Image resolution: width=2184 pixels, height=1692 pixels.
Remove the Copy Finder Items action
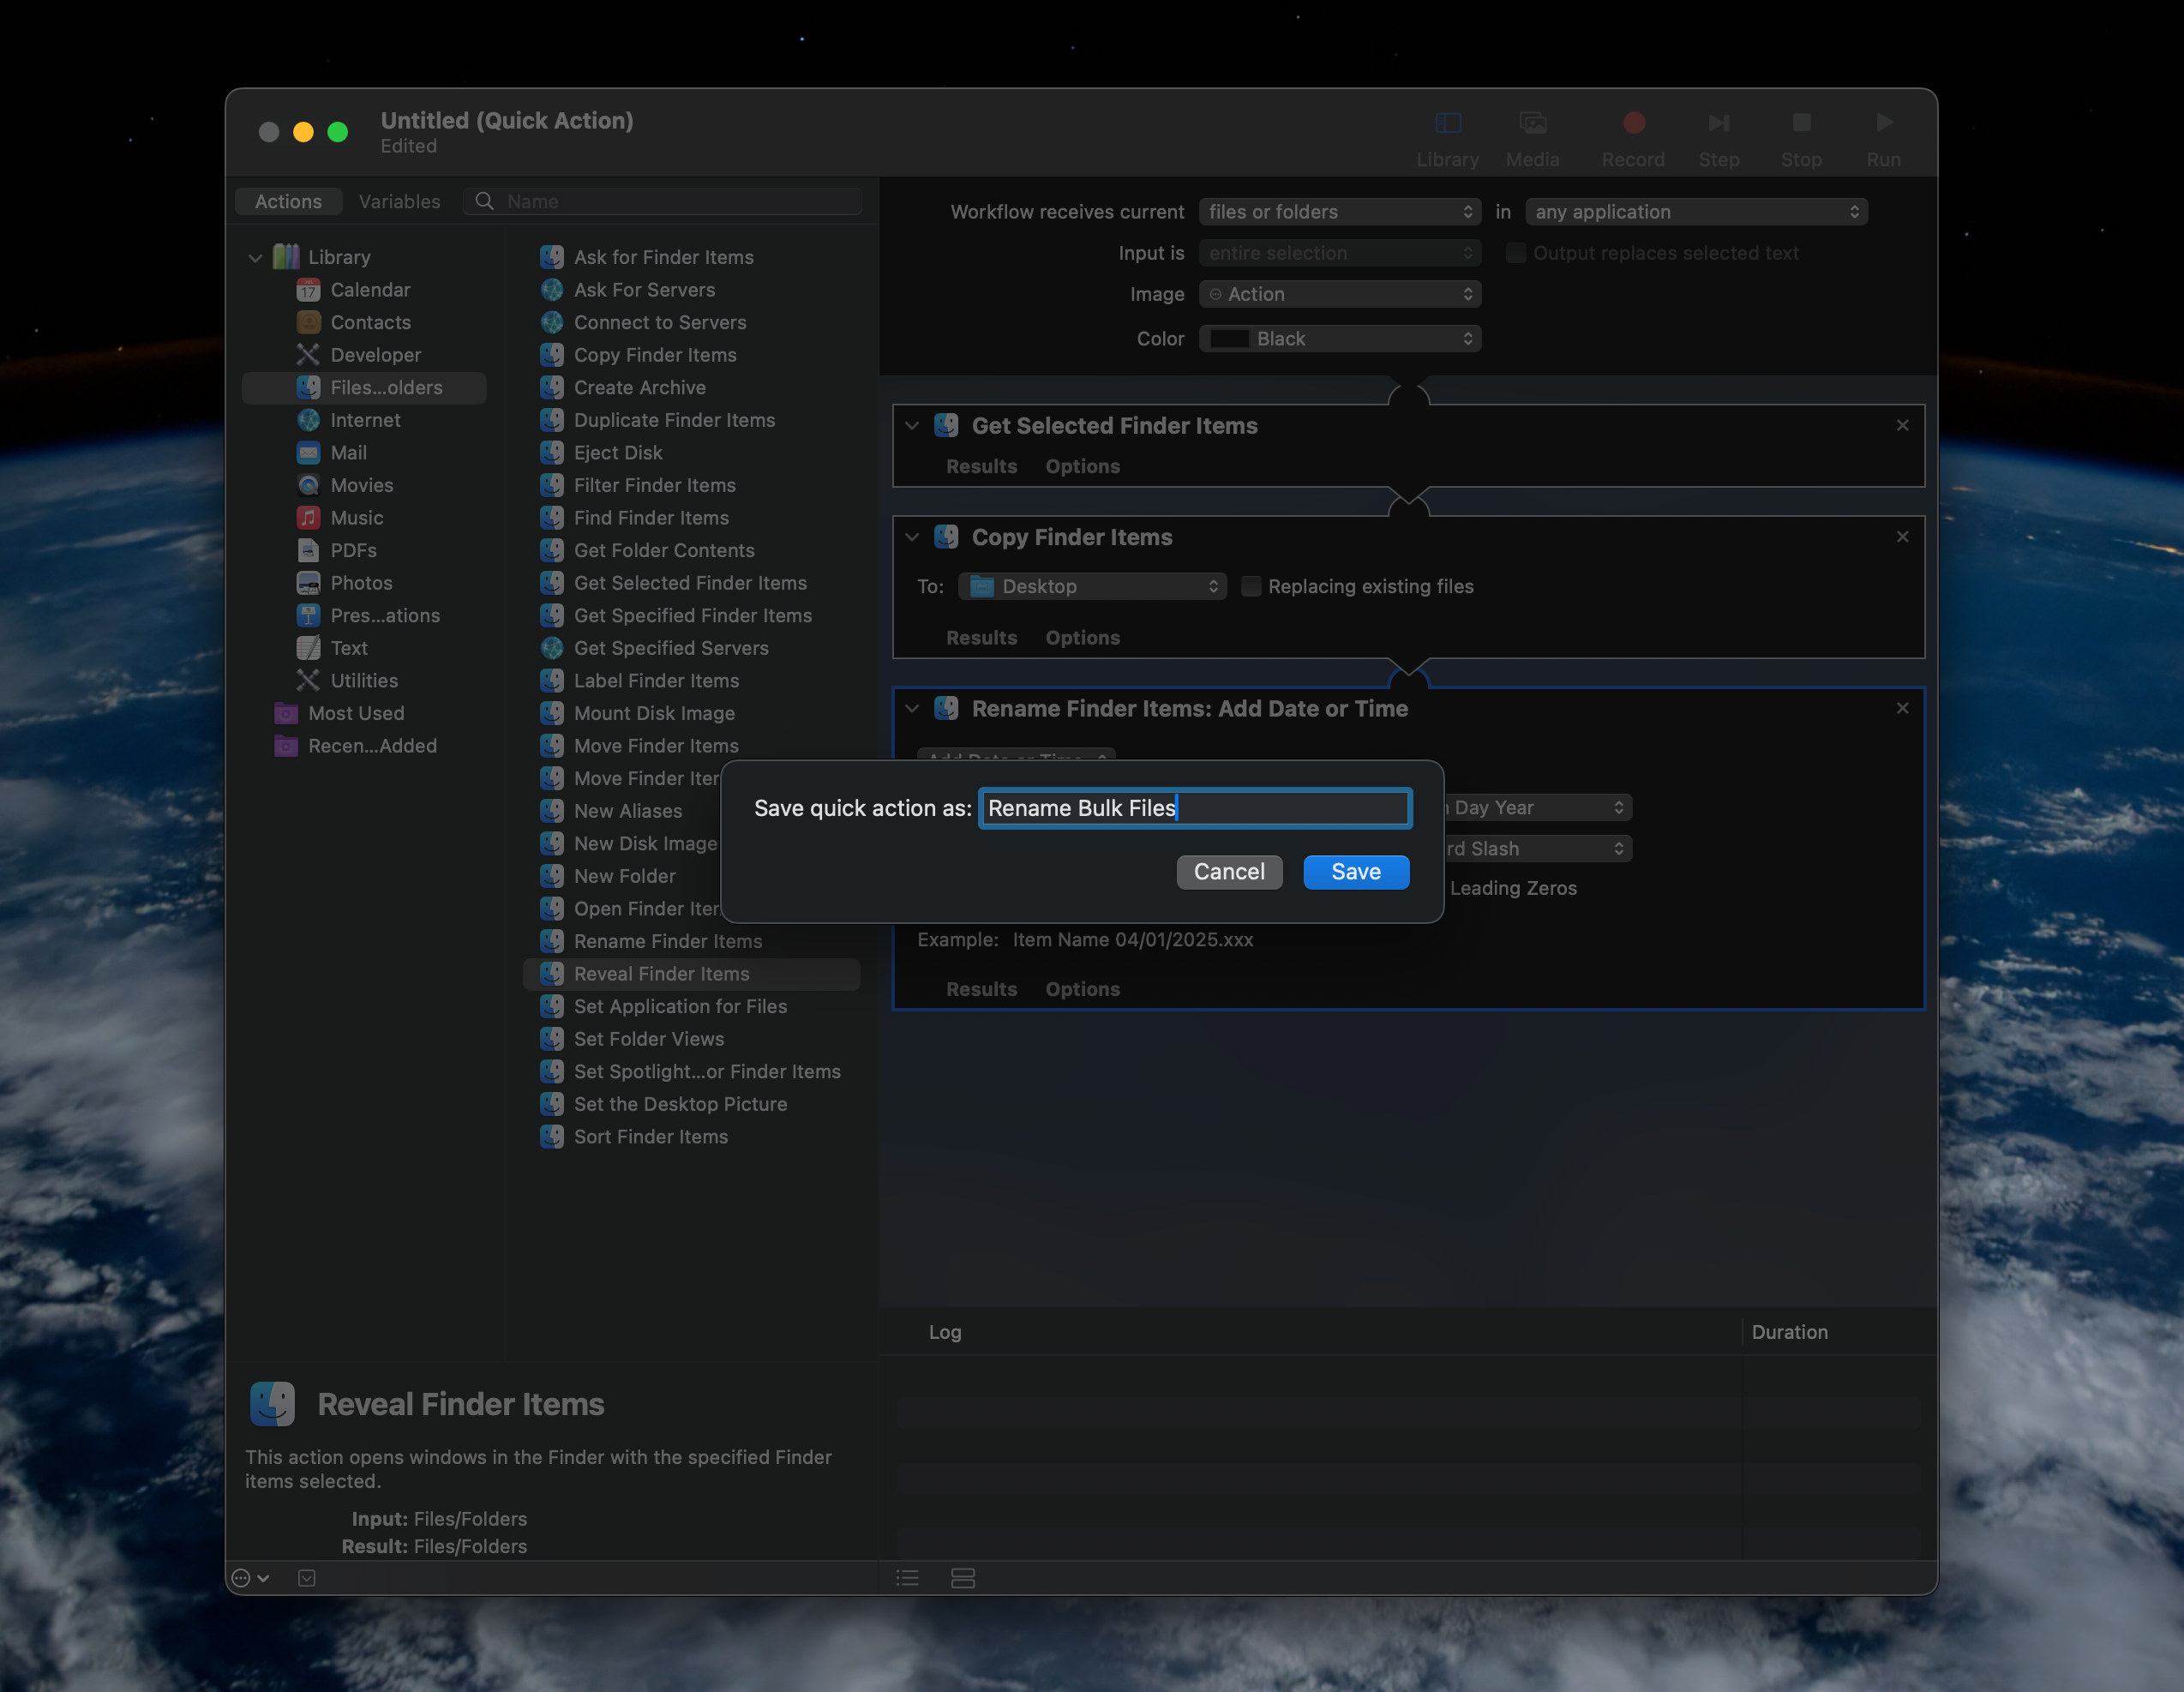(x=1901, y=537)
